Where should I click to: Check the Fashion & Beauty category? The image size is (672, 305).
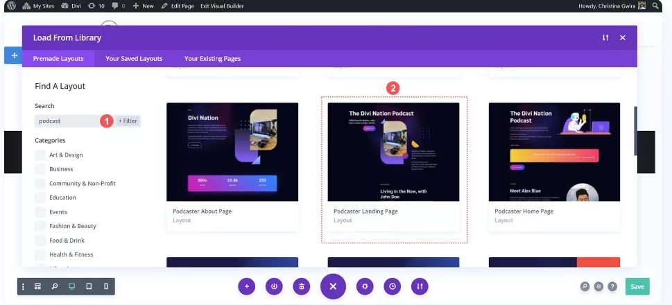pyautogui.click(x=40, y=226)
